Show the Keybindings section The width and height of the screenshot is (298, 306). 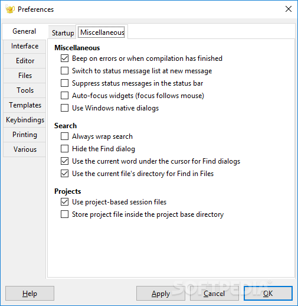click(x=24, y=120)
